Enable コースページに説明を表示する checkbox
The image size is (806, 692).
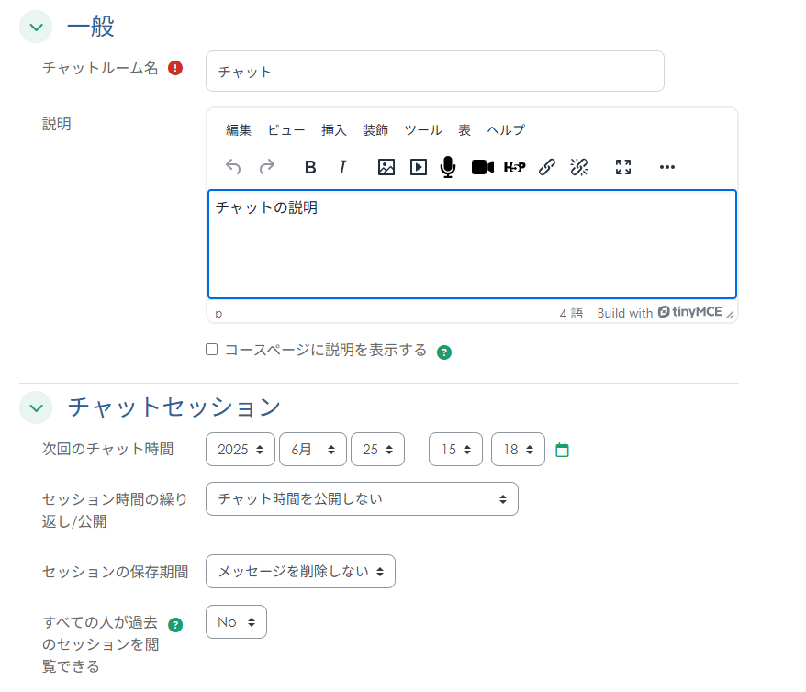[x=211, y=349]
